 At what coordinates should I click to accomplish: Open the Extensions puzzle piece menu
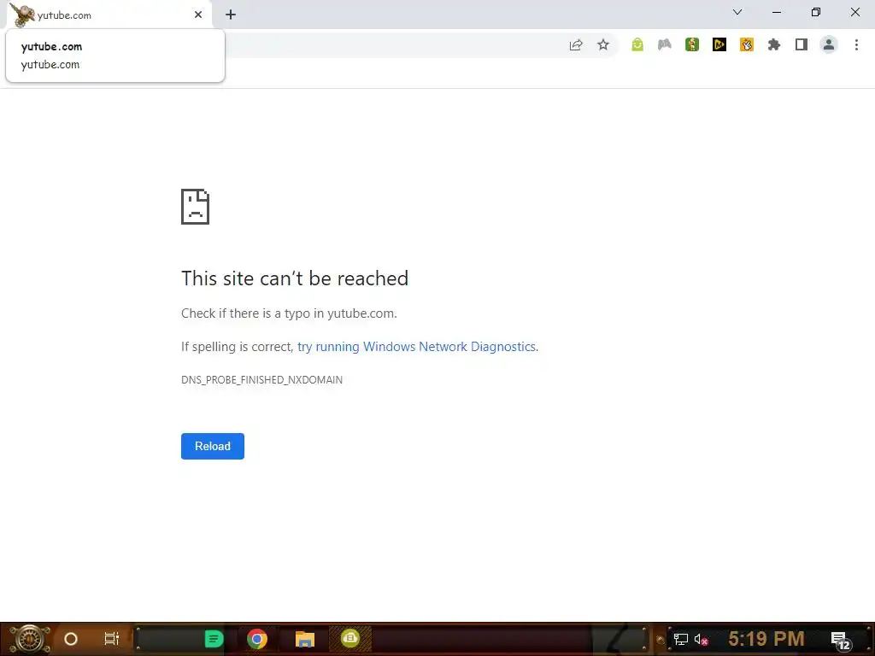pyautogui.click(x=774, y=44)
